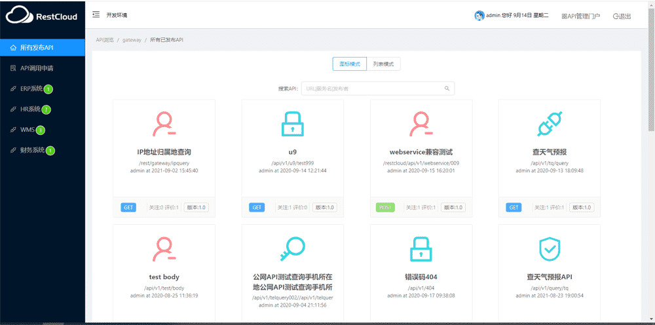Open the API管理门户 link
The height and width of the screenshot is (325, 655).
tap(580, 16)
